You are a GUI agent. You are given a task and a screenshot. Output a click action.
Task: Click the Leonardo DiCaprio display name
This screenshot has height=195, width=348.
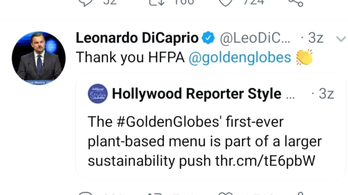pyautogui.click(x=137, y=38)
